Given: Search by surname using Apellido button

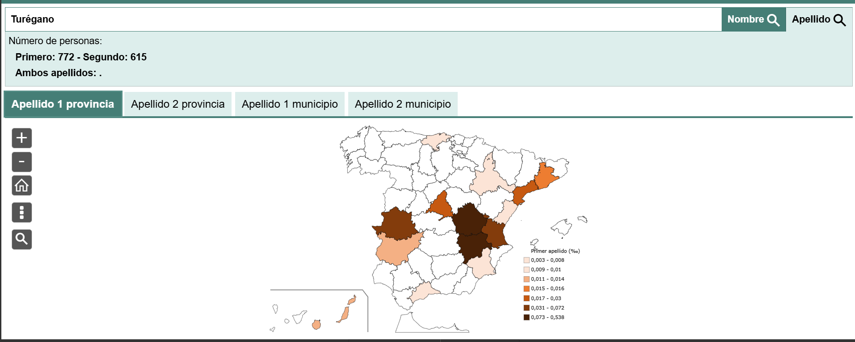Looking at the screenshot, I should (819, 19).
